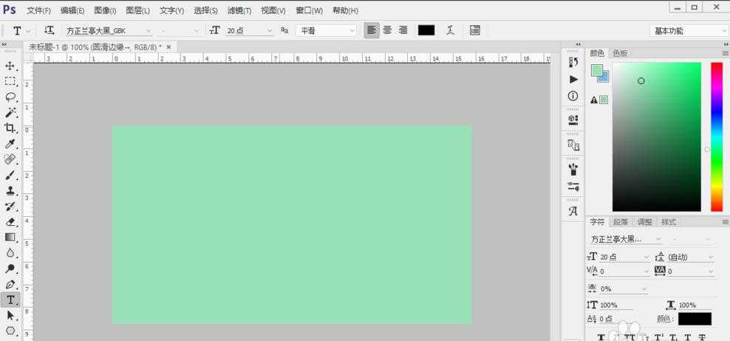Set center text alignment
This screenshot has width=730, height=341.
coord(387,30)
